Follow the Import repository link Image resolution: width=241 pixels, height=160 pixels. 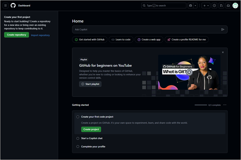click(40, 35)
